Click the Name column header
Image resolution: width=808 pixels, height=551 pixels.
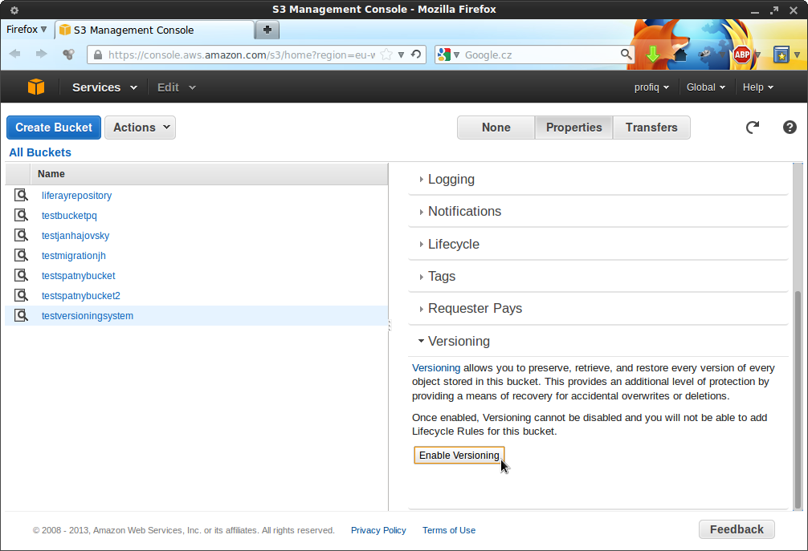209,174
